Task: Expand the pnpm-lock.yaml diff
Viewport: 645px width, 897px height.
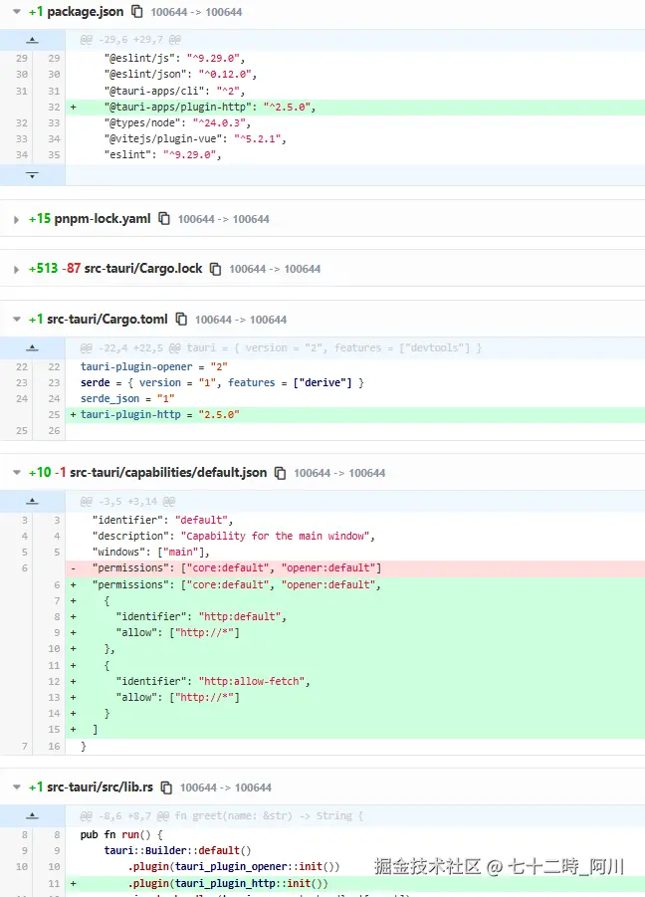Action: coord(17,219)
